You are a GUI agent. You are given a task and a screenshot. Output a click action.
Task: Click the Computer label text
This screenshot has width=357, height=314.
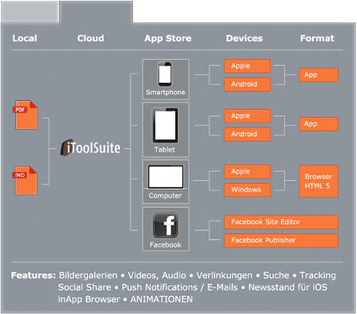pos(165,196)
